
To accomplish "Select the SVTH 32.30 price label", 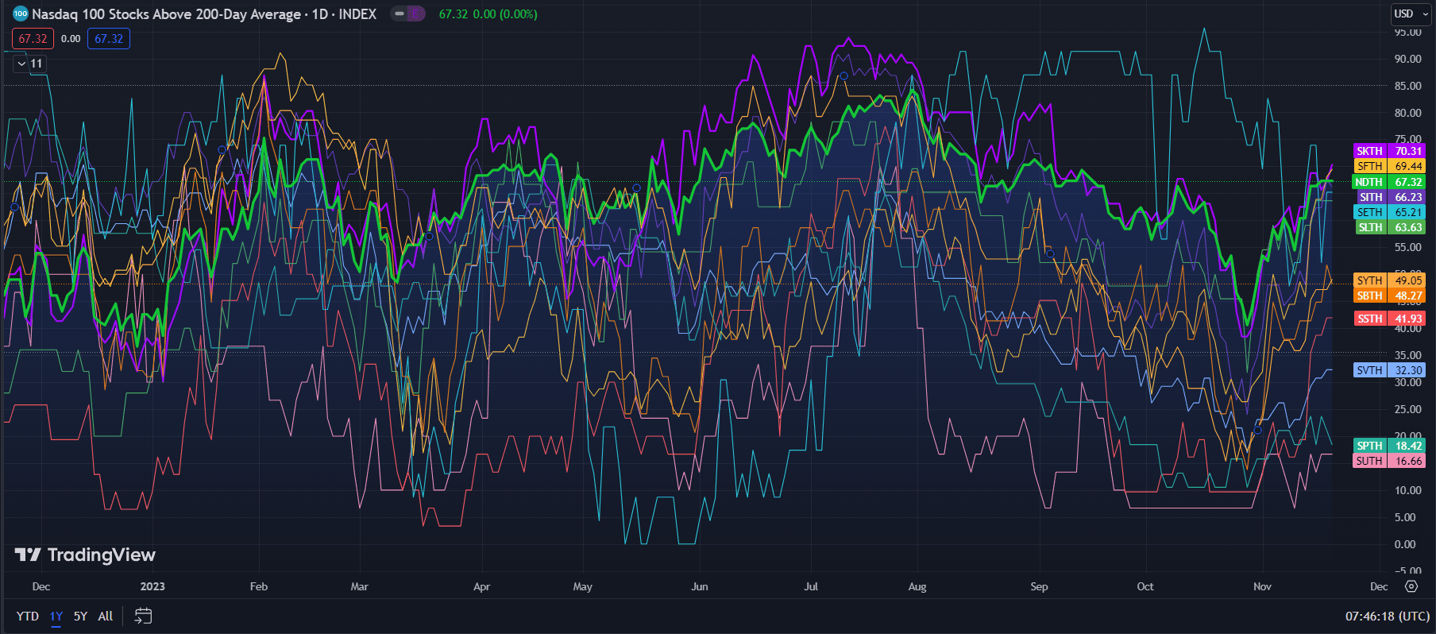I will tap(1389, 370).
